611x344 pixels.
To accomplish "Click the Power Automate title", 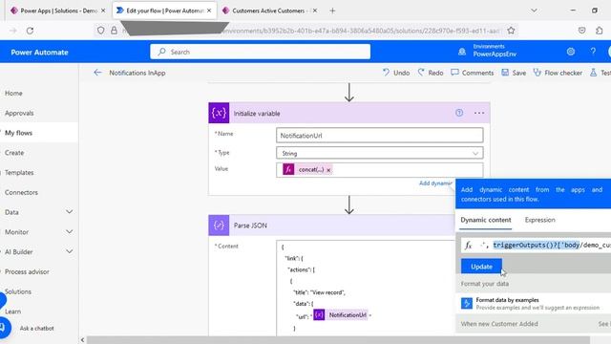I will click(x=39, y=53).
